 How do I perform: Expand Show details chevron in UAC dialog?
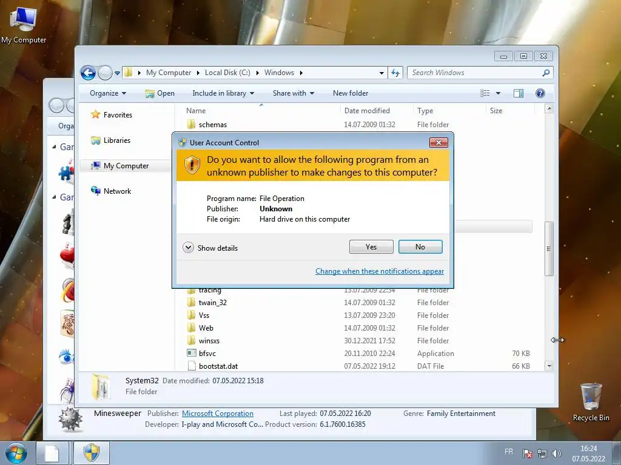[188, 248]
